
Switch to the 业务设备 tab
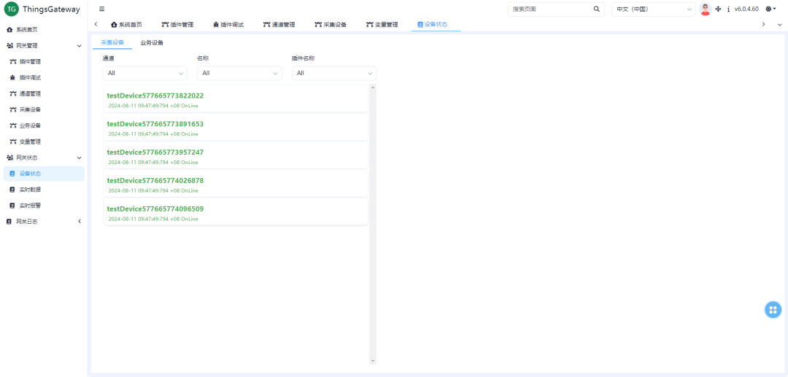click(x=152, y=43)
